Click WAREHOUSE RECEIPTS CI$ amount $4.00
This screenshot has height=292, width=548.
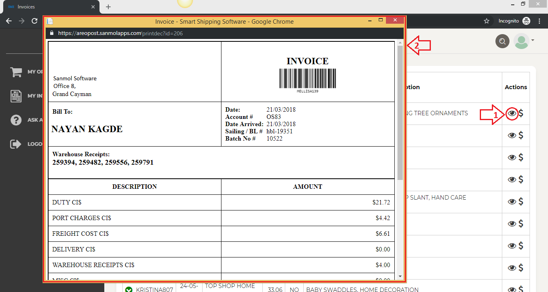pyautogui.click(x=383, y=265)
